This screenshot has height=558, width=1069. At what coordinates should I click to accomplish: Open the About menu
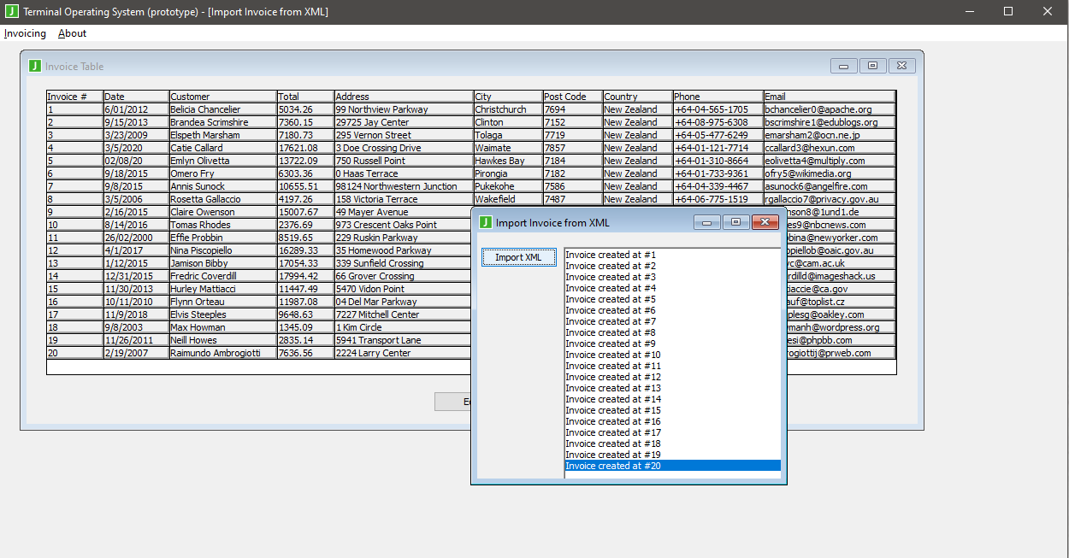click(x=72, y=33)
